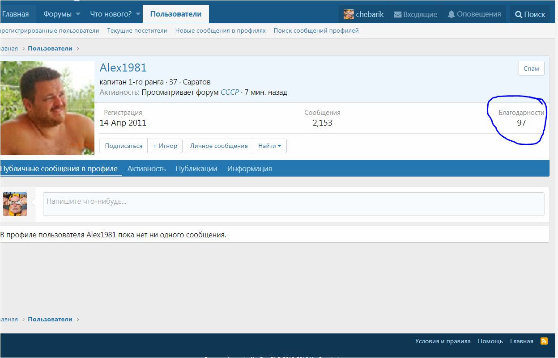Open Оповещения bell notifications

451,14
